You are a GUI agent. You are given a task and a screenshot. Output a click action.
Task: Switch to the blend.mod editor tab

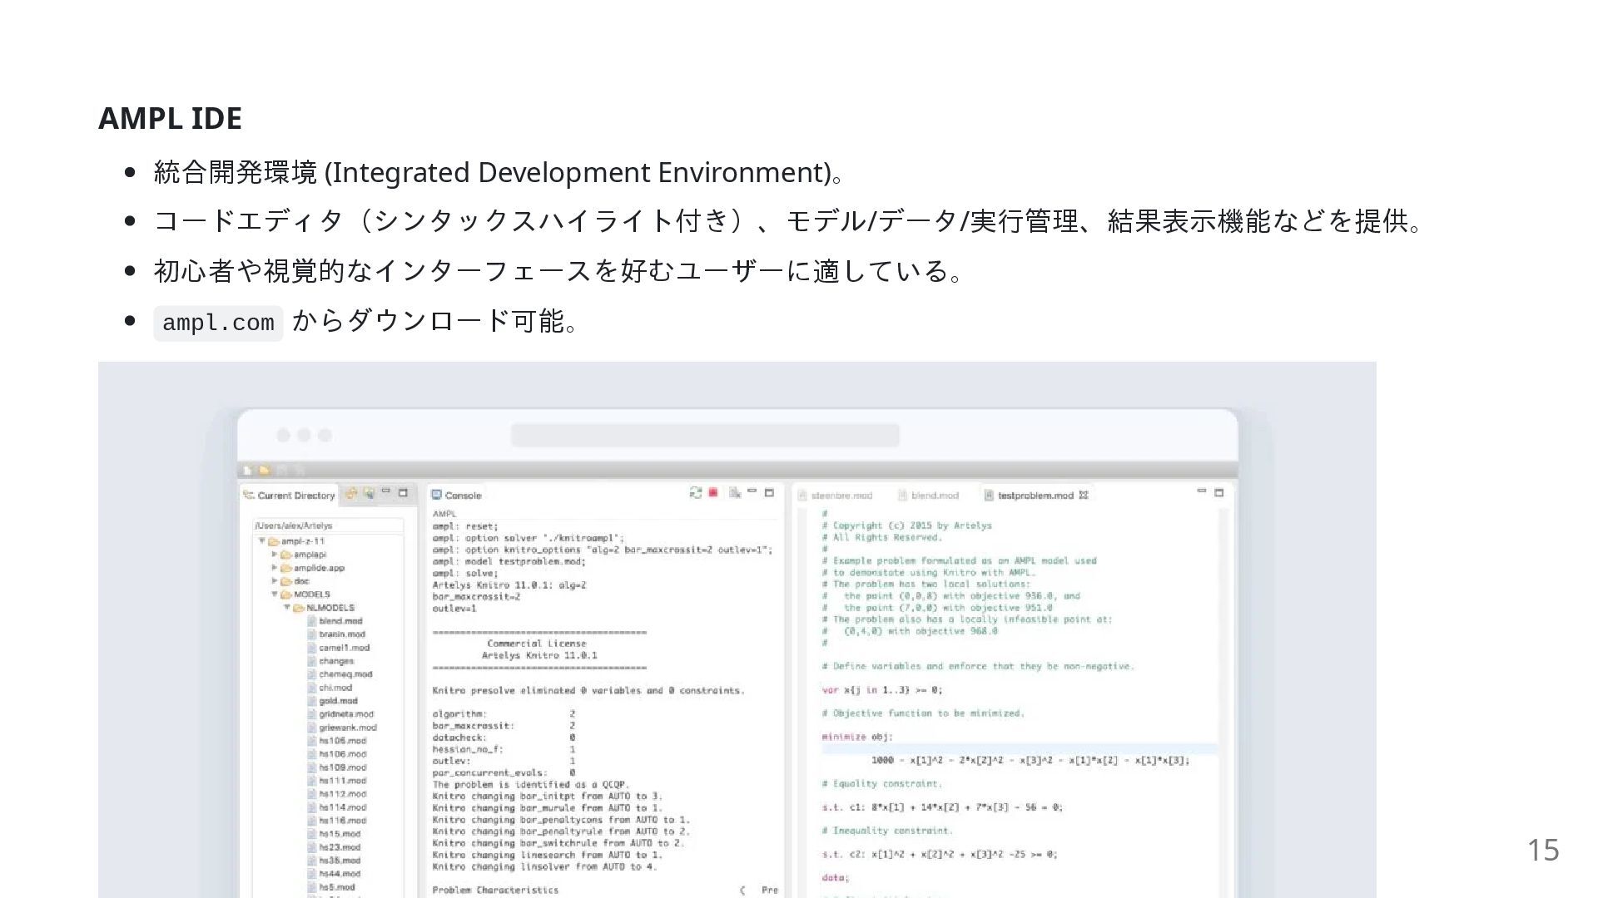click(x=934, y=496)
